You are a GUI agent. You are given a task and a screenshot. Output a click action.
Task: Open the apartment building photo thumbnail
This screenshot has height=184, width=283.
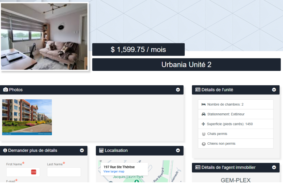(27, 117)
